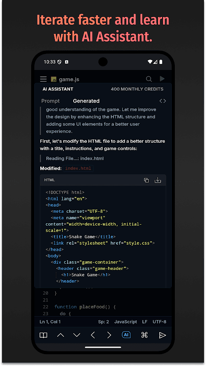Open the command palette icon
Viewport: 206px width, 366px height.
(144, 335)
